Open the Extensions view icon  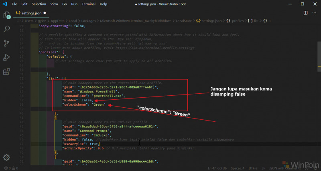coord(6,72)
